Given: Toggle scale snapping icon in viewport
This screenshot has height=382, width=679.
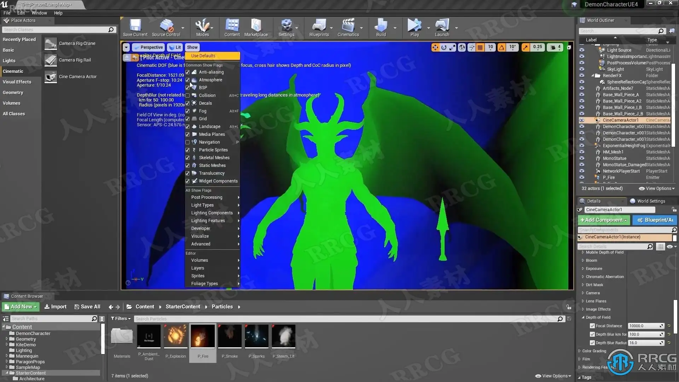Looking at the screenshot, I should (526, 47).
